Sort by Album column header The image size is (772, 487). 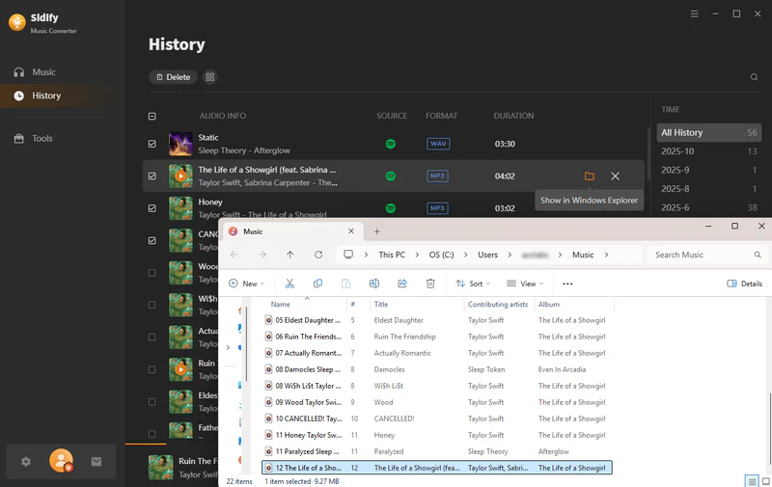(549, 305)
